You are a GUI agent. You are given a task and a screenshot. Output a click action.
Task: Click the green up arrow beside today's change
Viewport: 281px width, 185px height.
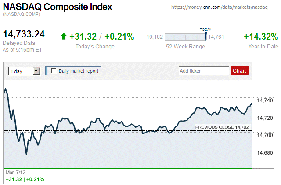click(64, 37)
